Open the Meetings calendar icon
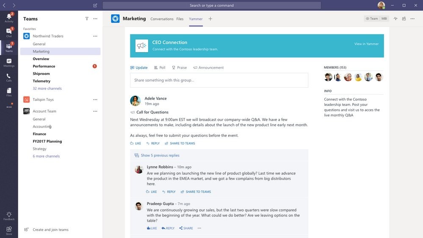 (9, 62)
